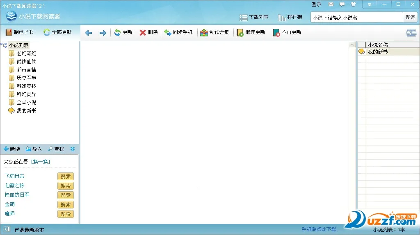Click the back arrow navigation icon
This screenshot has width=420, height=235.
pos(89,33)
